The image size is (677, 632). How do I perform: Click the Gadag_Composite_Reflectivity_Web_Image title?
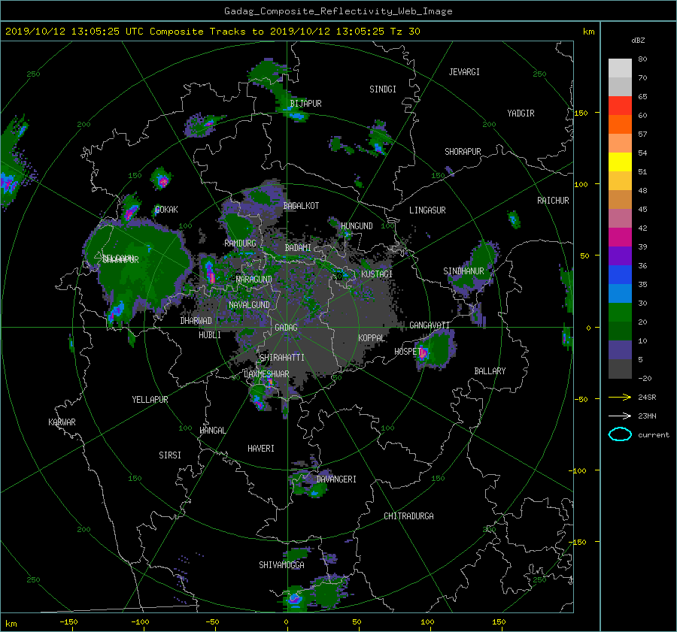pyautogui.click(x=338, y=11)
